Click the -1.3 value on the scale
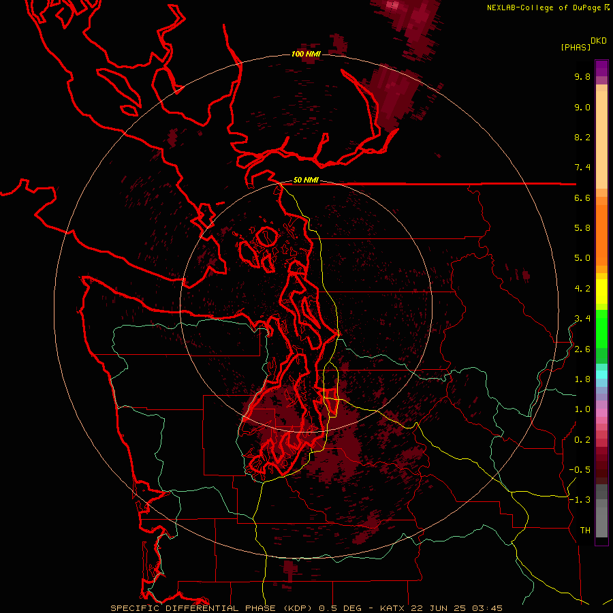The width and height of the screenshot is (613, 613). click(x=580, y=500)
